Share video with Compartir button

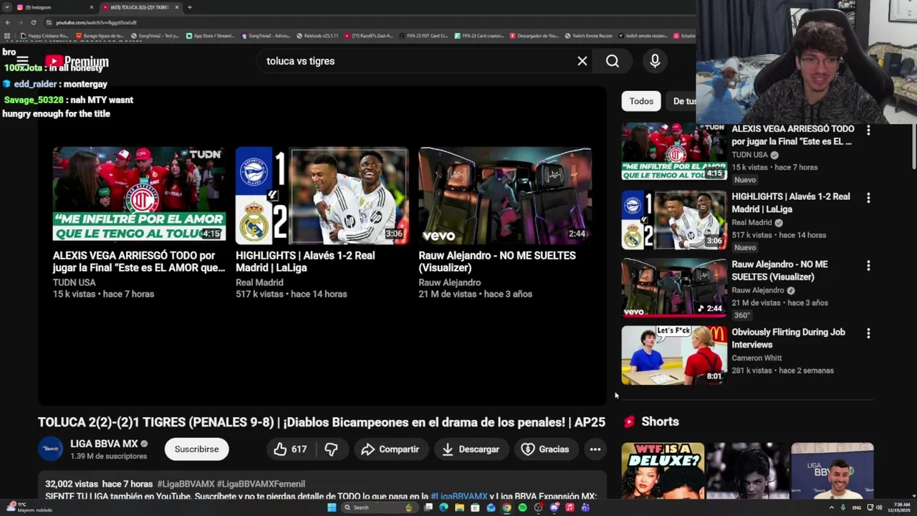click(x=390, y=449)
